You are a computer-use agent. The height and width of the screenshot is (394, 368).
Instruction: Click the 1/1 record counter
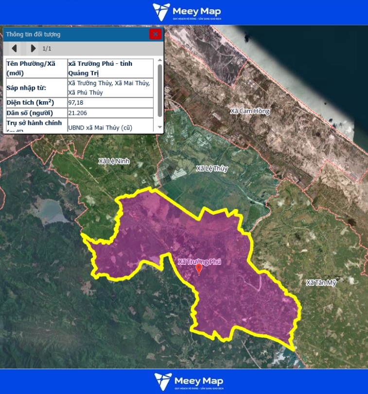47,48
